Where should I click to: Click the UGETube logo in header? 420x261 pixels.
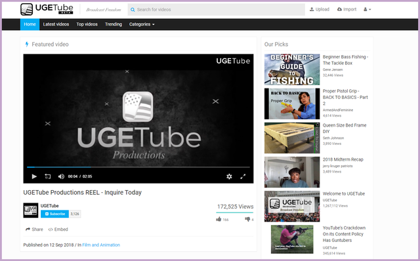tap(47, 9)
